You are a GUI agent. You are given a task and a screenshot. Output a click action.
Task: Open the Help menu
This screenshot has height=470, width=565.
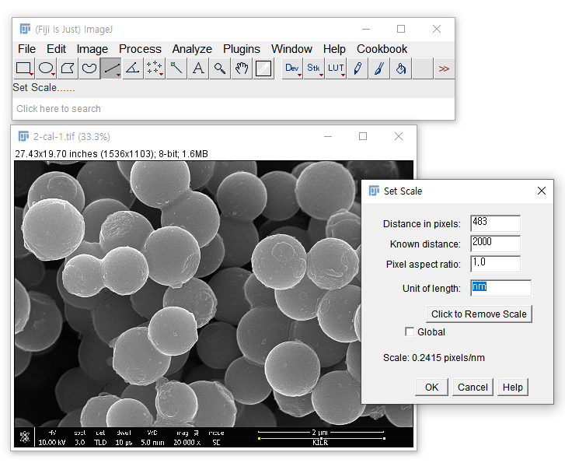pos(334,49)
